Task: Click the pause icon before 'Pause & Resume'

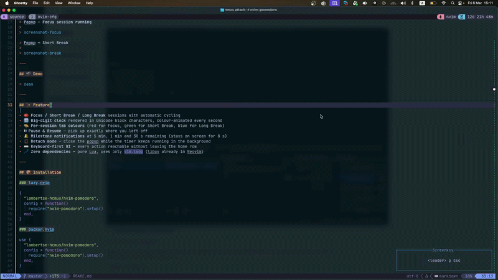Action: pyautogui.click(x=25, y=131)
